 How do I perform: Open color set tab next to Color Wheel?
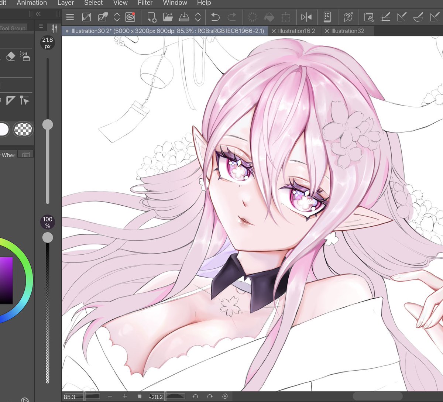pyautogui.click(x=26, y=155)
